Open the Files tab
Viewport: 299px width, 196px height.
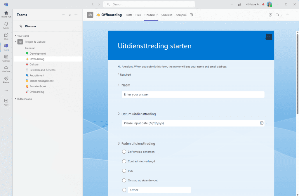coord(138,15)
